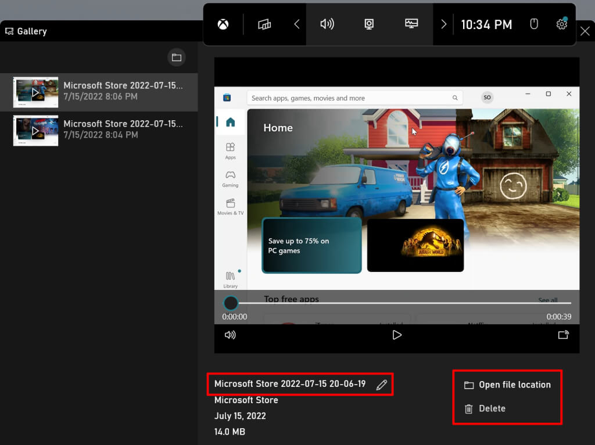Open the Capture widget icon
Screen dimensions: 595x445
[369, 24]
